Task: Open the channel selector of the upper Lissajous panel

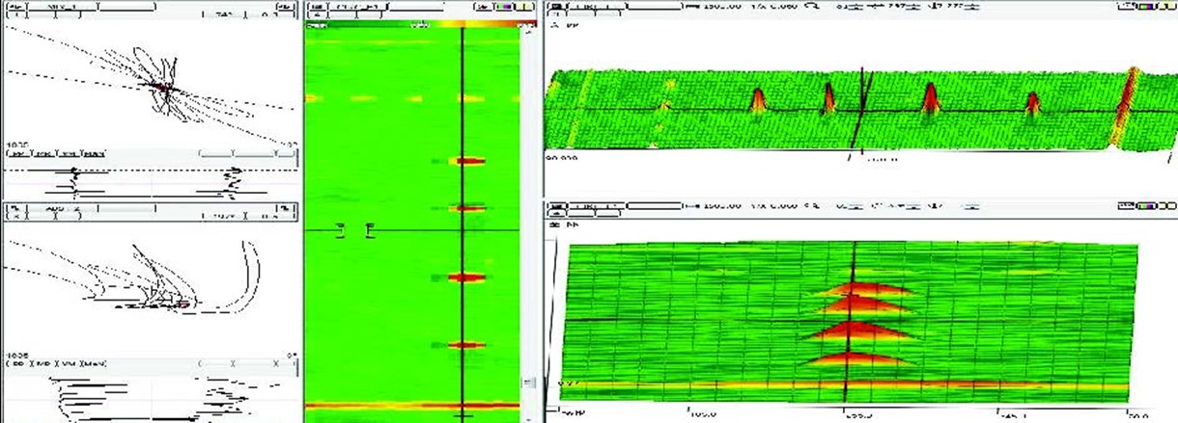Action: tap(63, 7)
